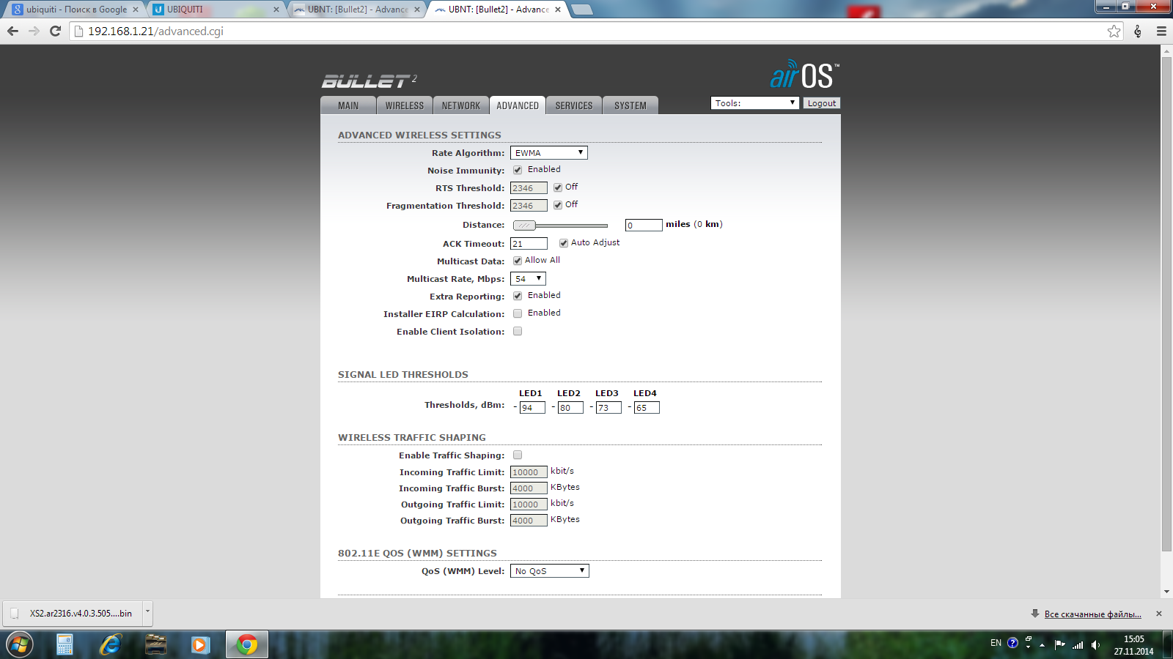Click the browser back arrow
Image resolution: width=1173 pixels, height=659 pixels.
coord(12,31)
